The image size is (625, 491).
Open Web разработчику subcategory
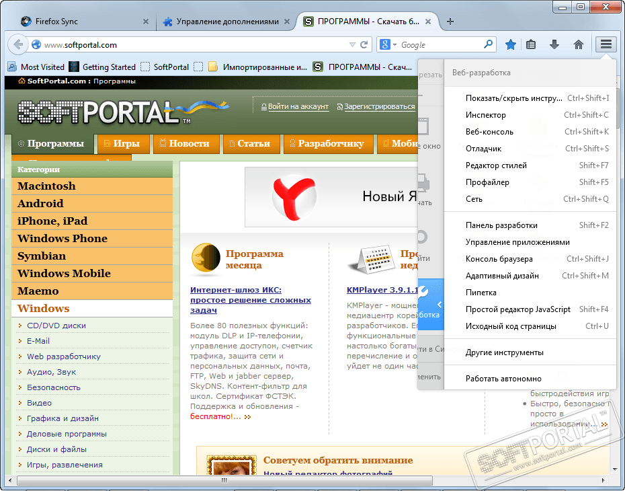click(64, 356)
